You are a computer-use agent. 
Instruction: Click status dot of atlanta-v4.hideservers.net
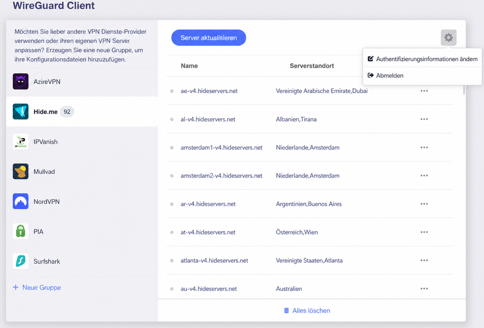172,261
